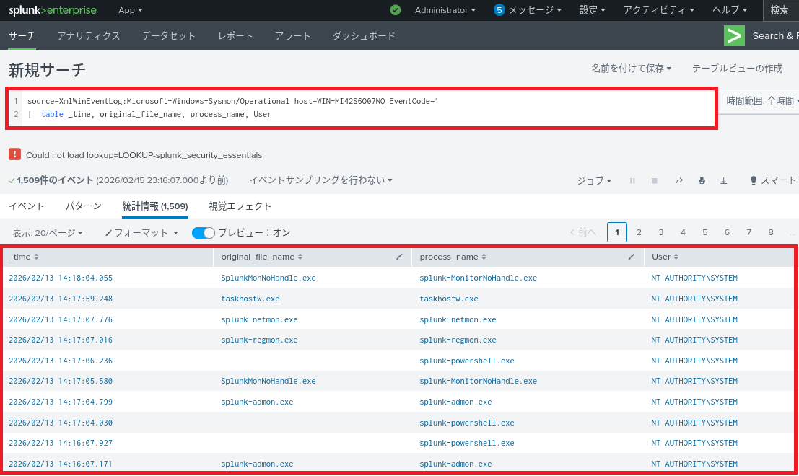Toggle the プレビュー preview switch off

(x=204, y=232)
